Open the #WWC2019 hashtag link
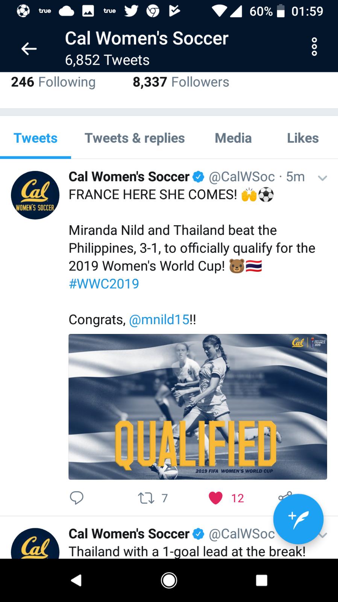Viewport: 338px width, 602px height. point(104,283)
